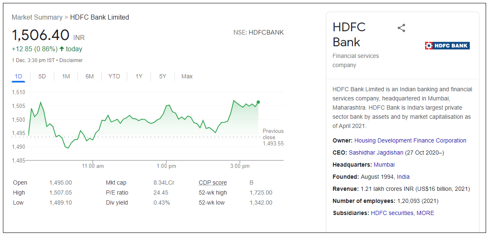Screen dimensions: 489x235
Task: View the 5Y chart range
Action: [x=162, y=76]
